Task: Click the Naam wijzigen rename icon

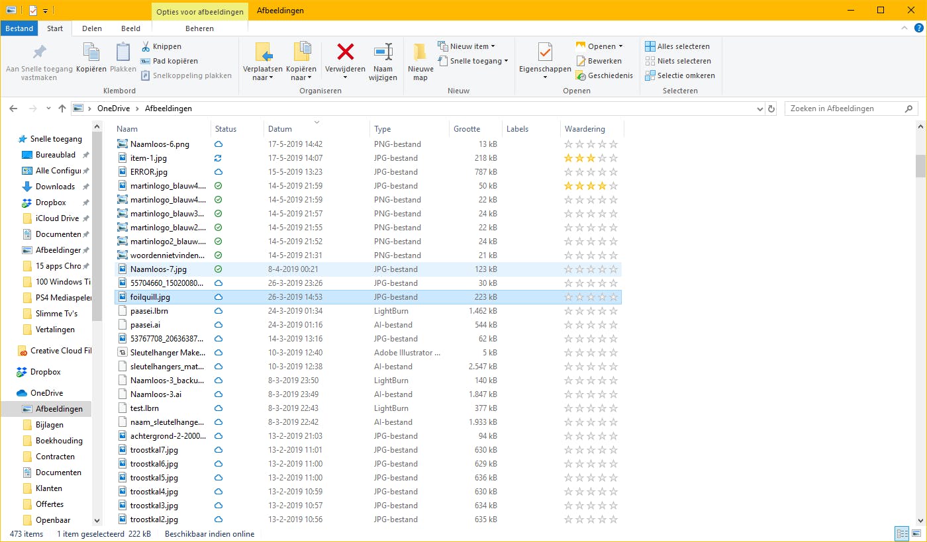Action: pyautogui.click(x=383, y=52)
